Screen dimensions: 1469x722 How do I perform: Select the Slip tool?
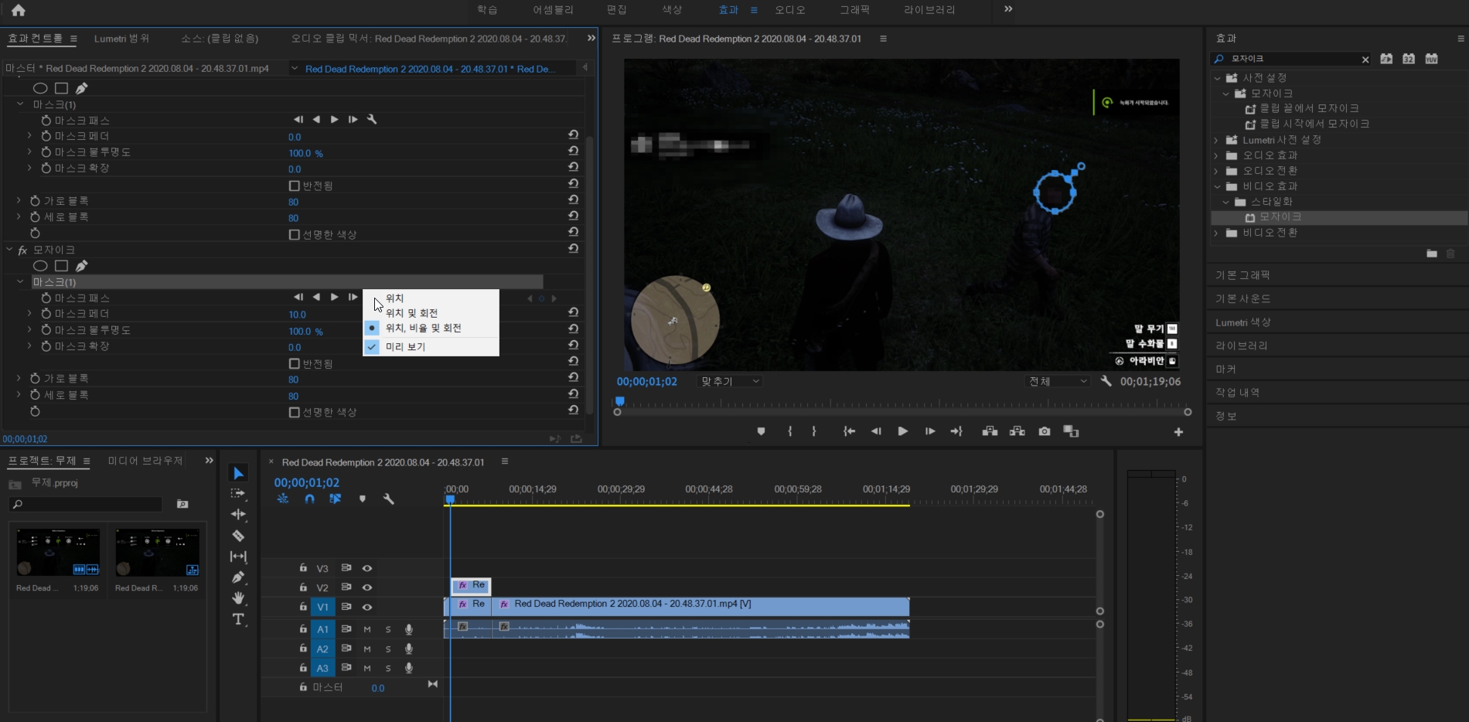(238, 556)
